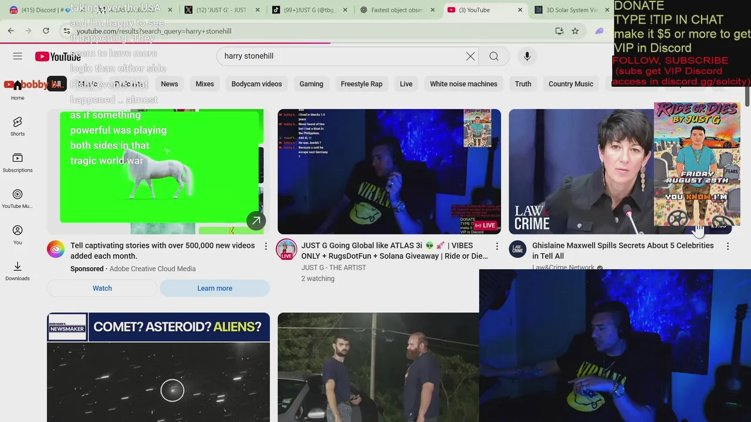Start voice search with the microphone
The image size is (751, 422).
pyautogui.click(x=527, y=56)
